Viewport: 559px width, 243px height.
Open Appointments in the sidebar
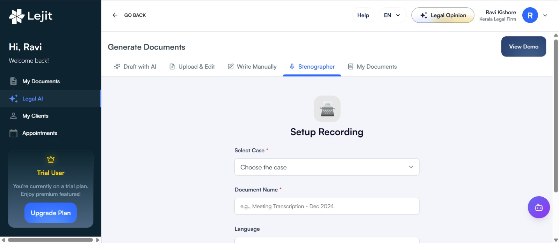tap(39, 133)
